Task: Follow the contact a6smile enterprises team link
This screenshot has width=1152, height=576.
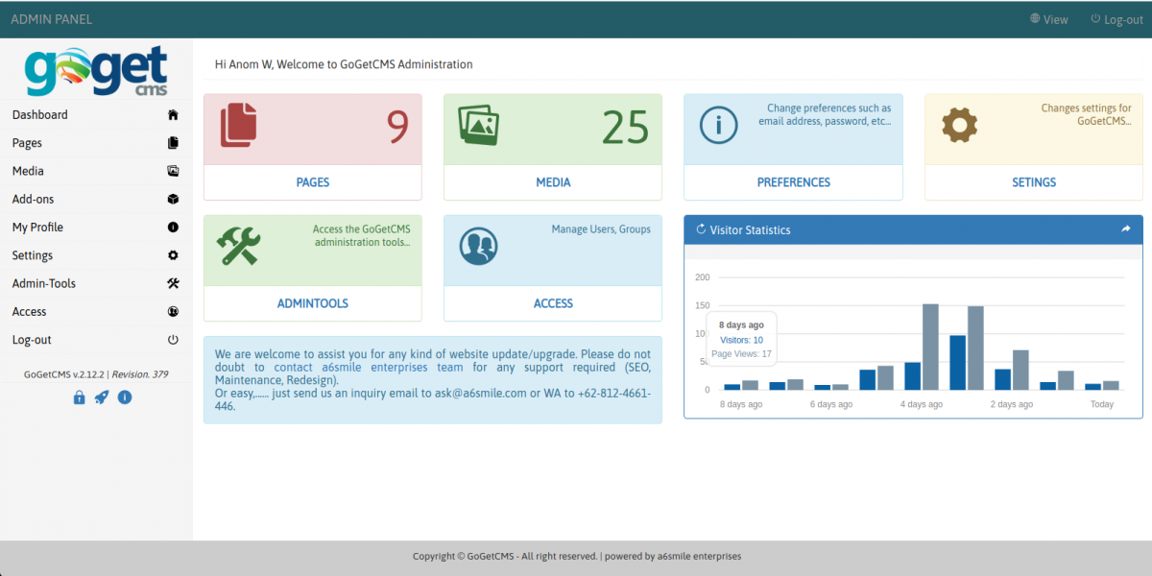Action: [x=368, y=368]
